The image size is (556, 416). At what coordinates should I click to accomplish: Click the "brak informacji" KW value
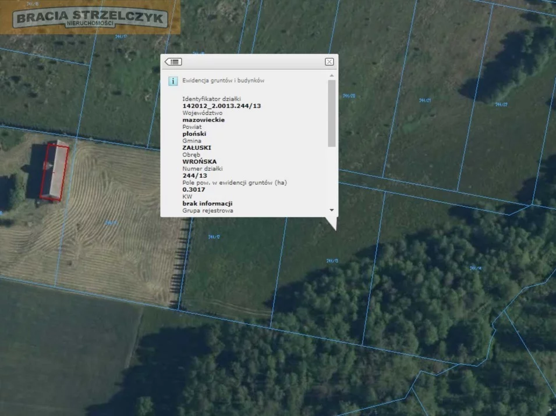click(x=208, y=203)
